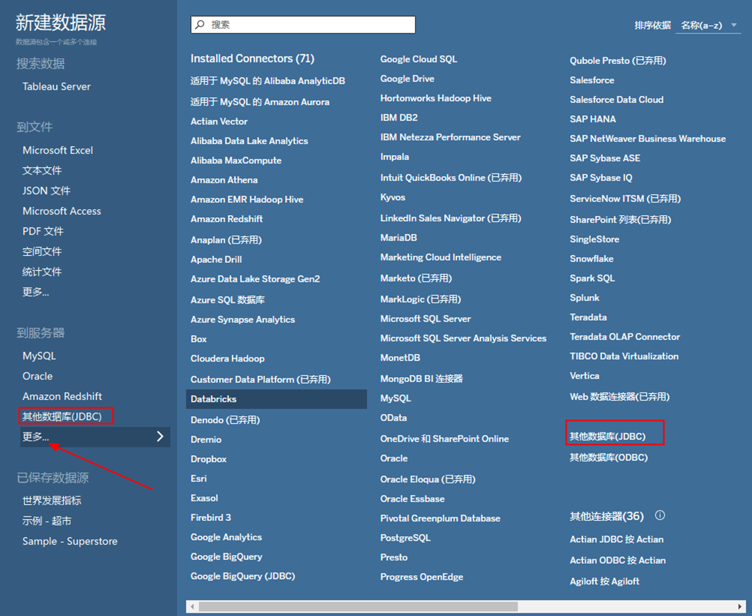
Task: Pick IBM DB2 connector
Action: [x=399, y=117]
